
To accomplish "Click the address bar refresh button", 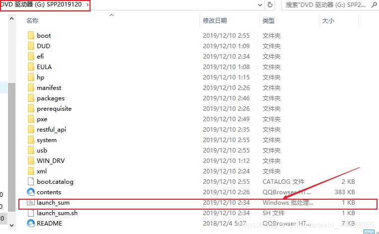I will point(270,5).
